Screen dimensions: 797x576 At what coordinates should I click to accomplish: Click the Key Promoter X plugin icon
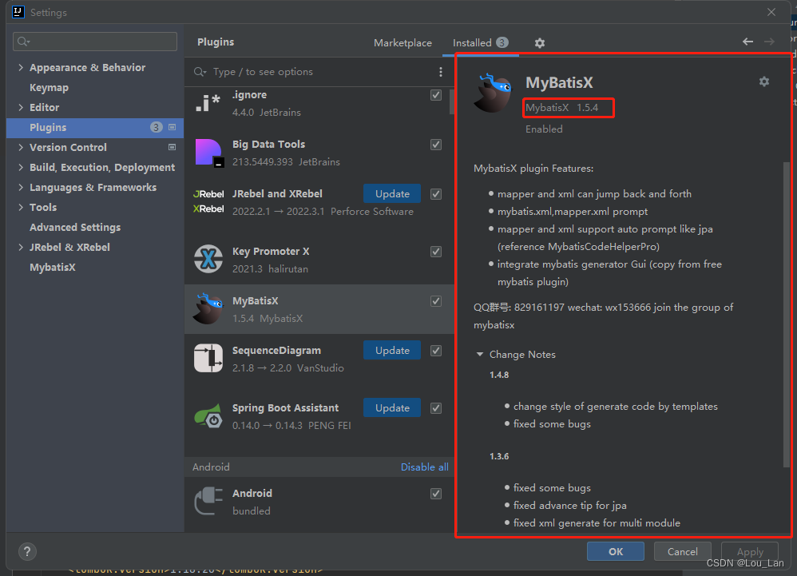(208, 260)
